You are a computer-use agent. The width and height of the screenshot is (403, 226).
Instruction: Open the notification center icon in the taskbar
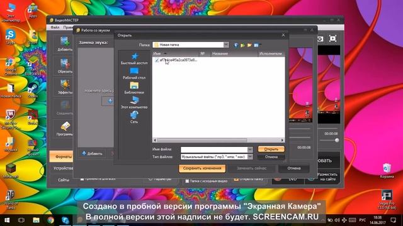pyautogui.click(x=393, y=220)
